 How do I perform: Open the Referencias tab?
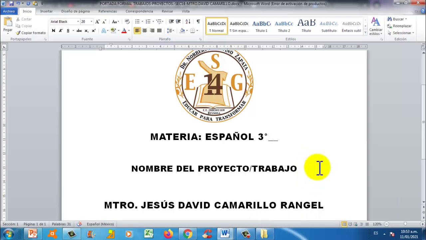[x=107, y=11]
